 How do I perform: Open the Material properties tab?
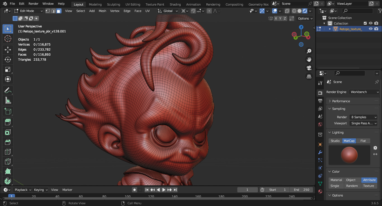pyautogui.click(x=320, y=191)
